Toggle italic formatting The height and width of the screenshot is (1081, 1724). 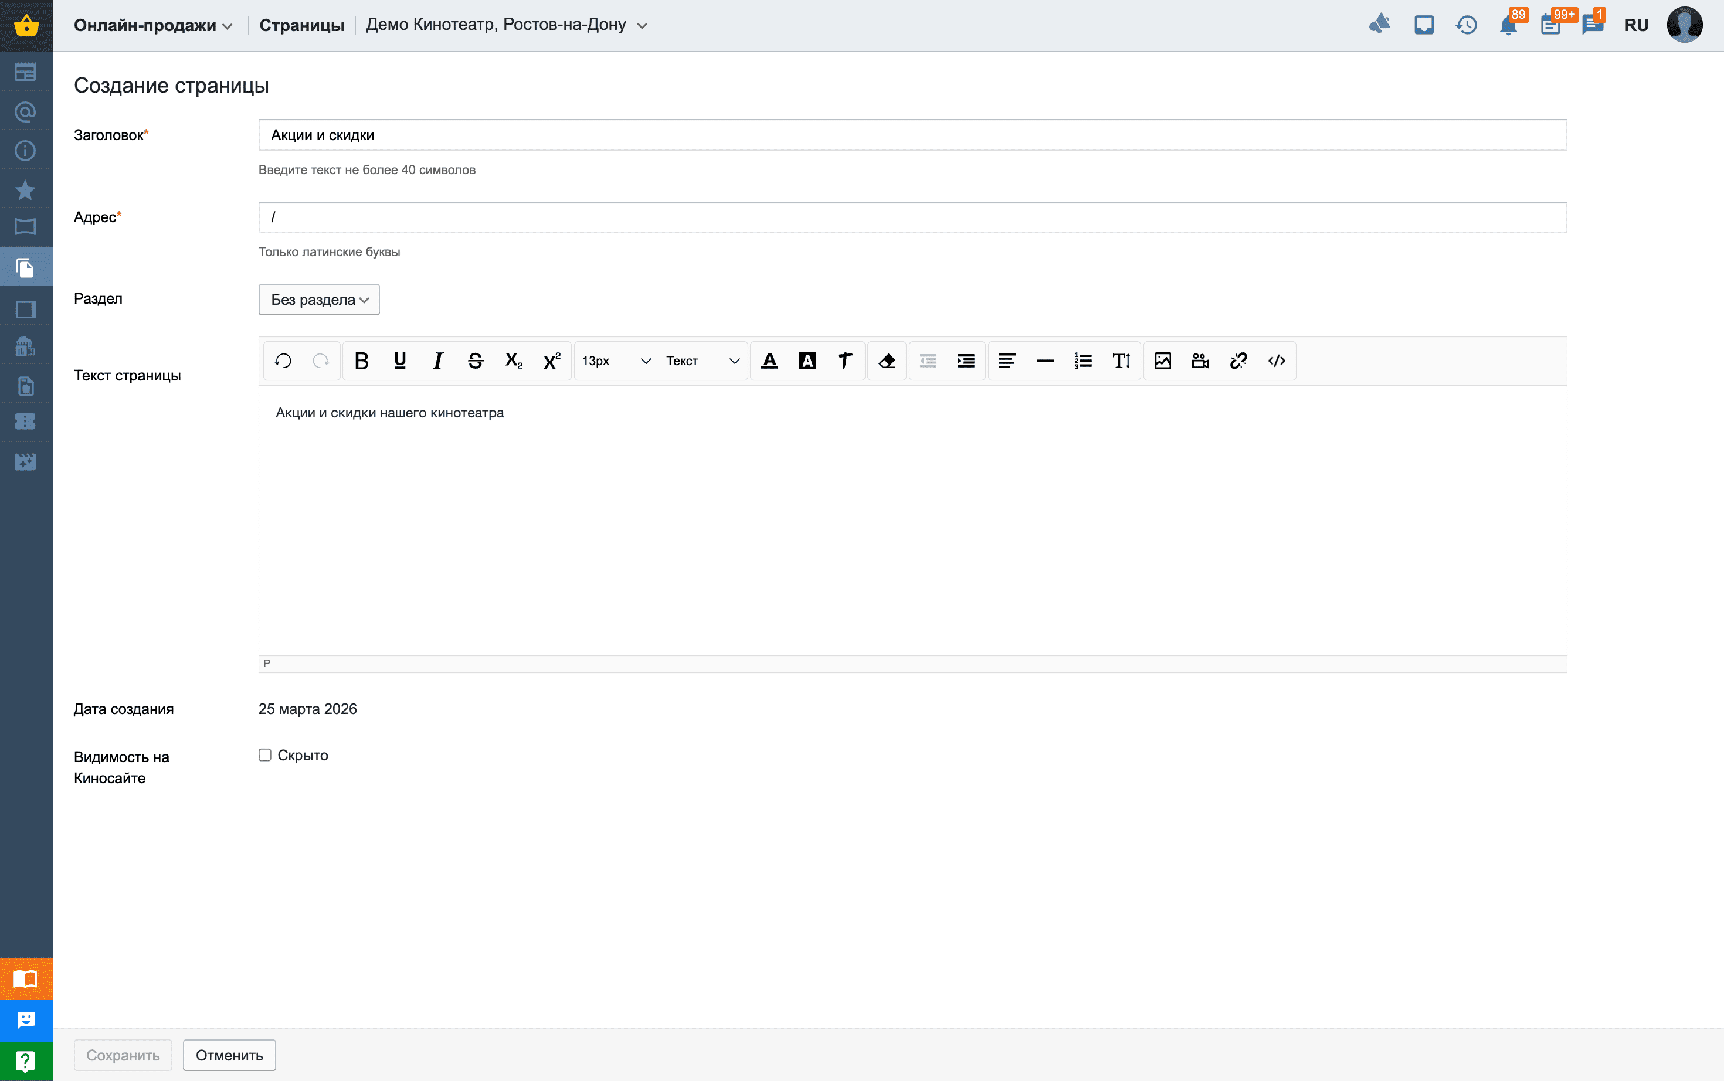coord(437,361)
